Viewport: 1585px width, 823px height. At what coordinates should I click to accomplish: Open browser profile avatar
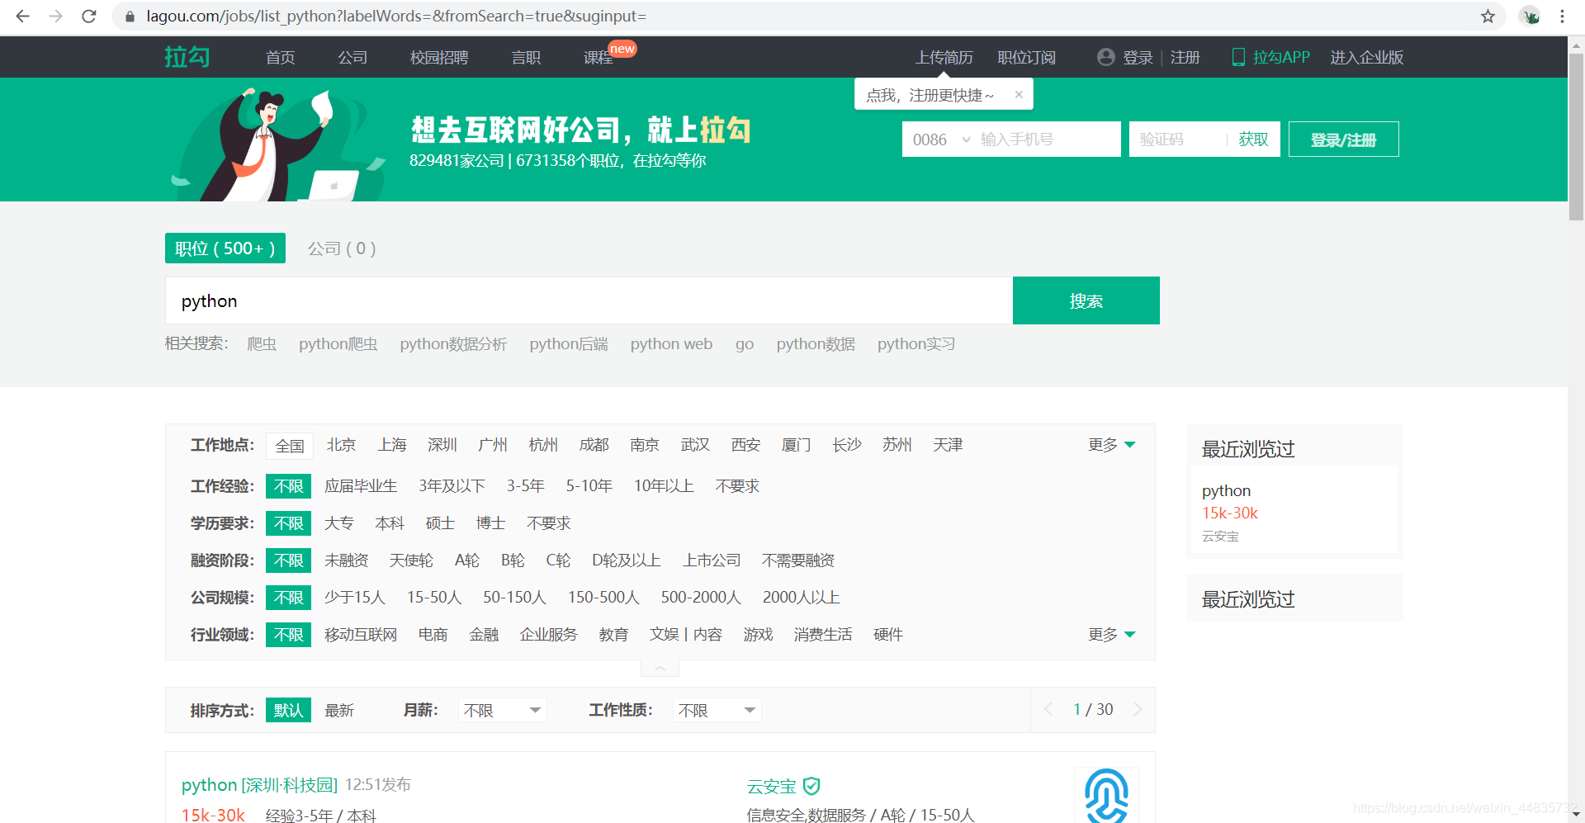pyautogui.click(x=1531, y=17)
